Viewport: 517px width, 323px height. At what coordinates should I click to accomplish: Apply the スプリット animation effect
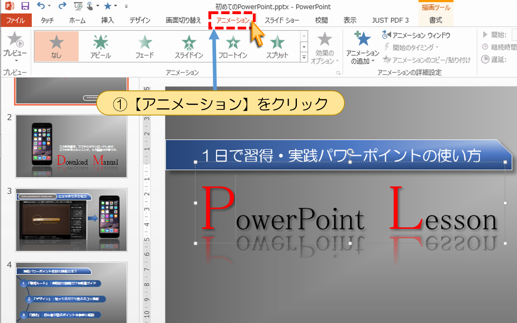[277, 46]
